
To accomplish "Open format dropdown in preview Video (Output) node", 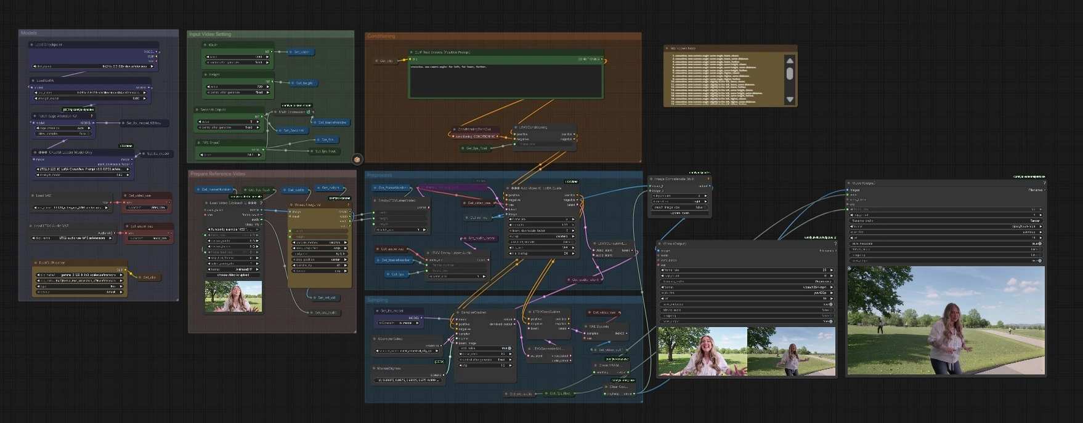I will pyautogui.click(x=747, y=287).
